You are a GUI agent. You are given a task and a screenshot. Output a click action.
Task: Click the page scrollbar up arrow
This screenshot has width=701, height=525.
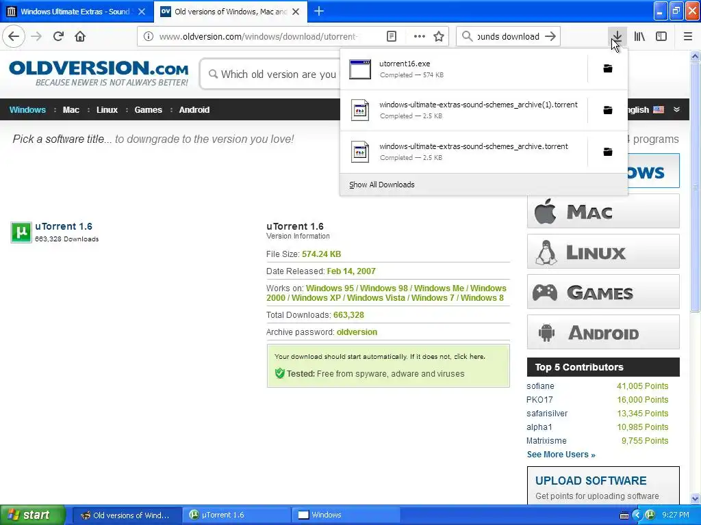tap(696, 56)
